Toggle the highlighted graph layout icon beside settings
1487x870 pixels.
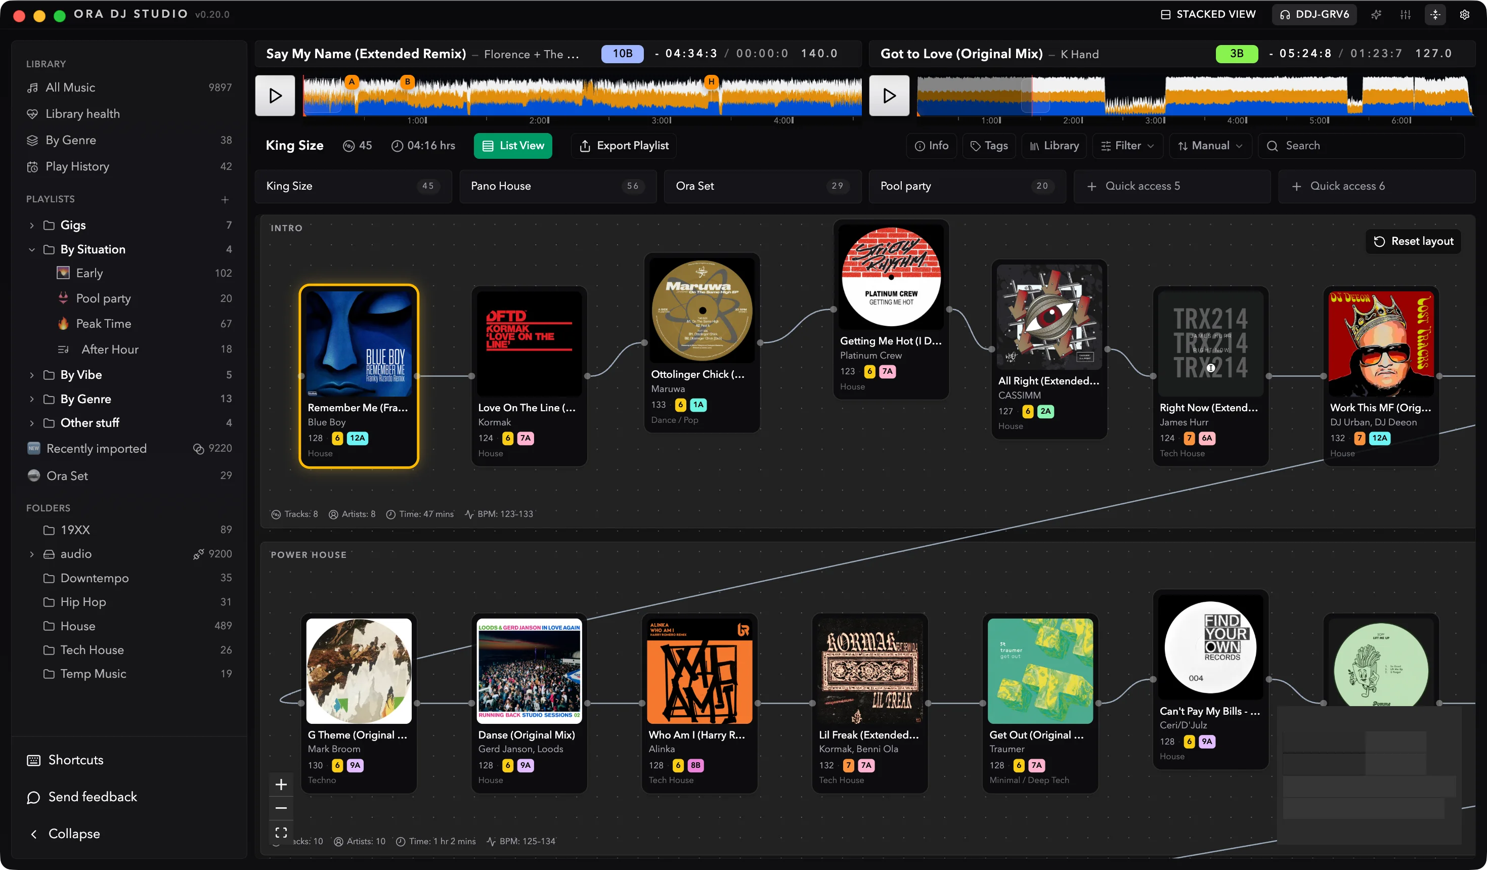coord(1435,15)
